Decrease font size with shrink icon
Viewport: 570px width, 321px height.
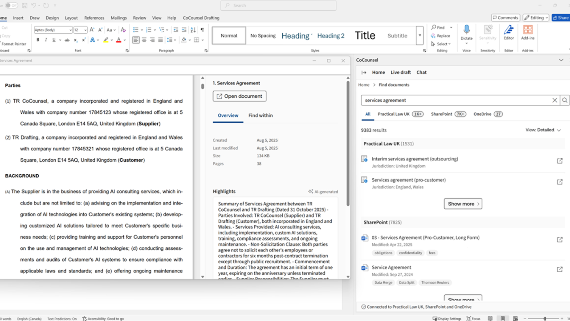pyautogui.click(x=100, y=30)
